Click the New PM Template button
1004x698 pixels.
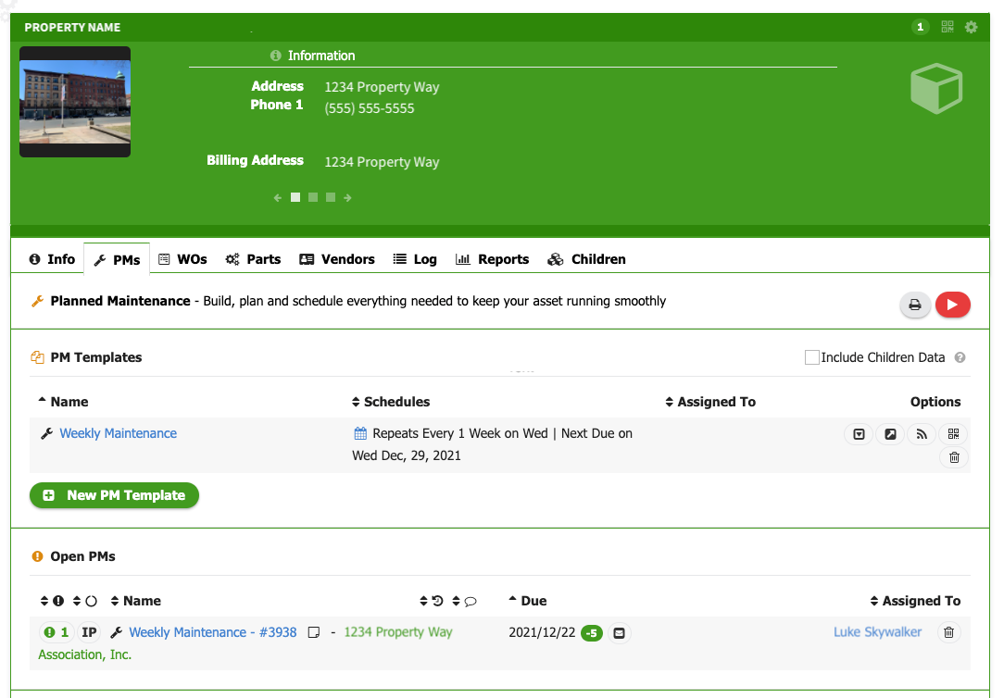pyautogui.click(x=114, y=495)
